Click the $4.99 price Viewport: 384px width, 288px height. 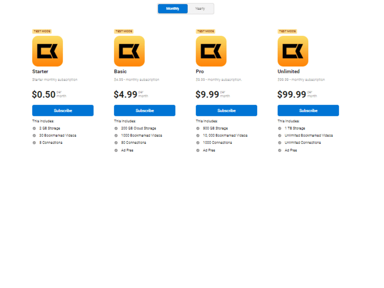[126, 94]
